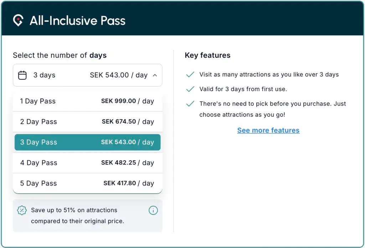Select the 1 Day Pass option
The height and width of the screenshot is (248, 365).
[87, 101]
